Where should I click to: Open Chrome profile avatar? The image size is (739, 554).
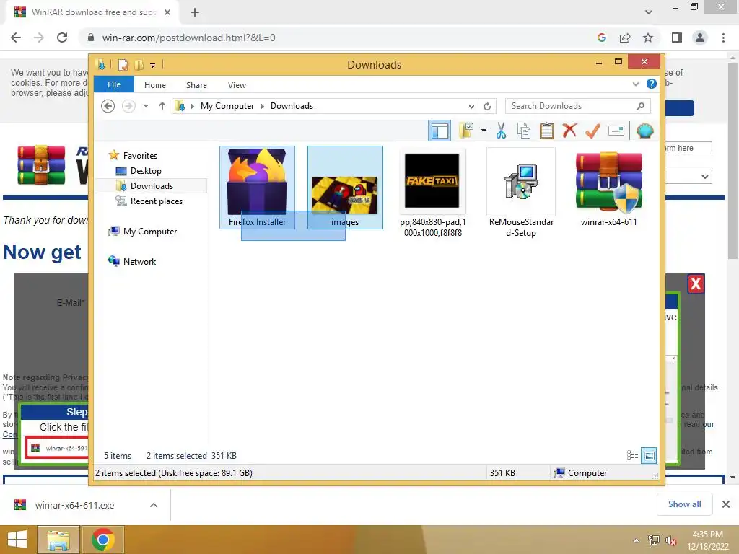click(700, 38)
